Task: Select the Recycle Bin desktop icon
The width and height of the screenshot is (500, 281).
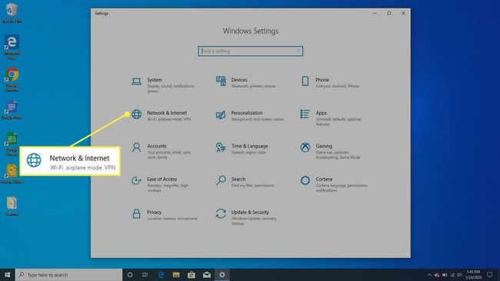Action: [12, 13]
